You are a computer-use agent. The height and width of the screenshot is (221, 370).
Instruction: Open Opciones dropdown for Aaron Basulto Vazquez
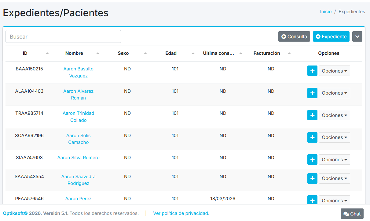point(334,71)
